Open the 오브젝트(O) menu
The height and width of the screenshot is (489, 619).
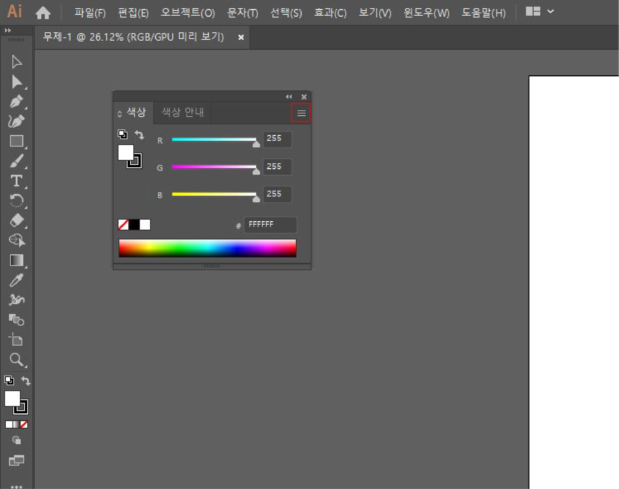tap(188, 13)
